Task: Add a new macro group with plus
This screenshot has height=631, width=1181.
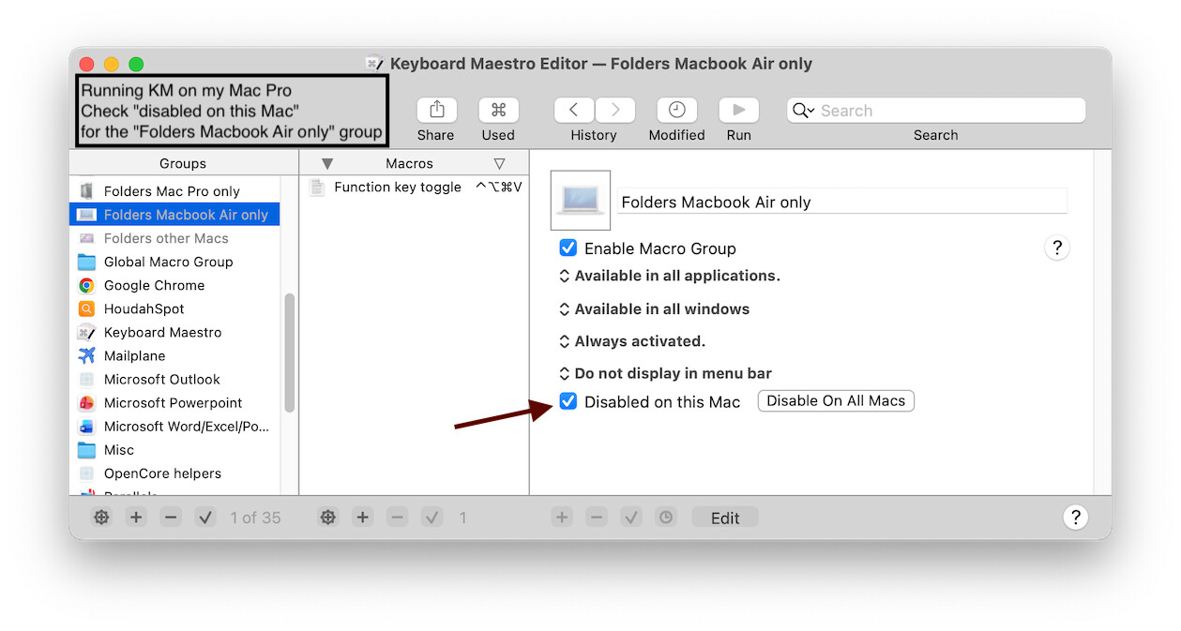Action: click(136, 518)
